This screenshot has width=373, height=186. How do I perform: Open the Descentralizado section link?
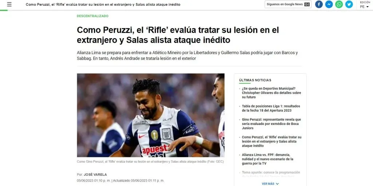pyautogui.click(x=93, y=16)
